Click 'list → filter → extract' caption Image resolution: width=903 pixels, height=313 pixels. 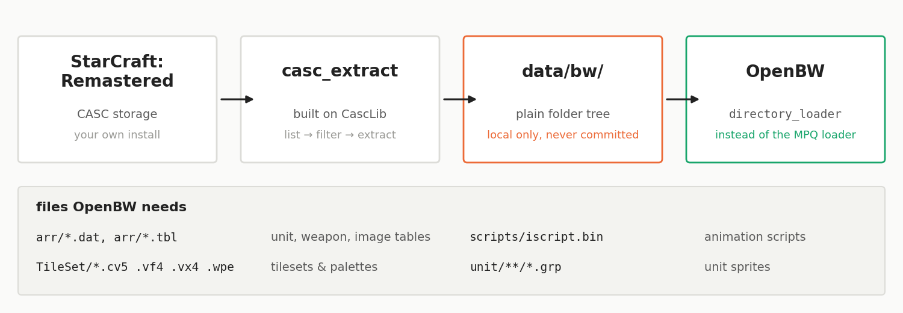click(x=340, y=135)
